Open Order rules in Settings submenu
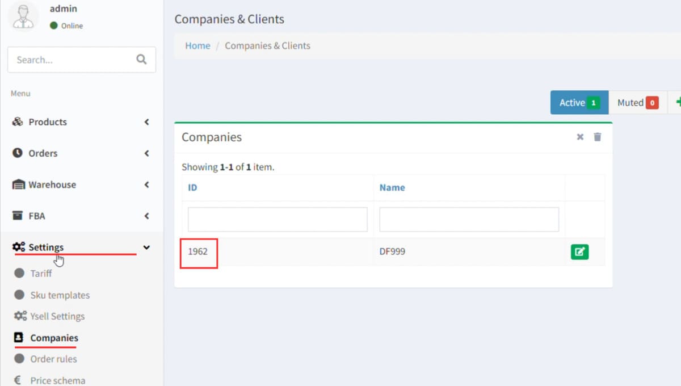Image resolution: width=681 pixels, height=386 pixels. [x=53, y=359]
